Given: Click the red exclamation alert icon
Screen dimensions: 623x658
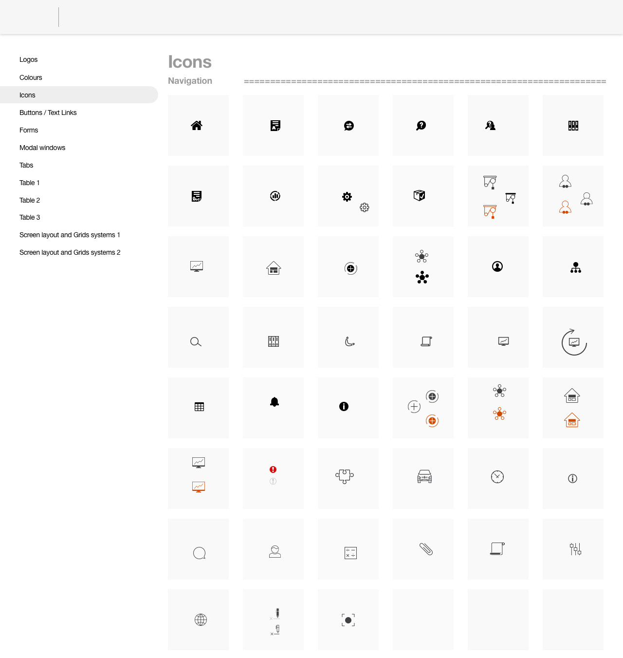Looking at the screenshot, I should pyautogui.click(x=273, y=470).
